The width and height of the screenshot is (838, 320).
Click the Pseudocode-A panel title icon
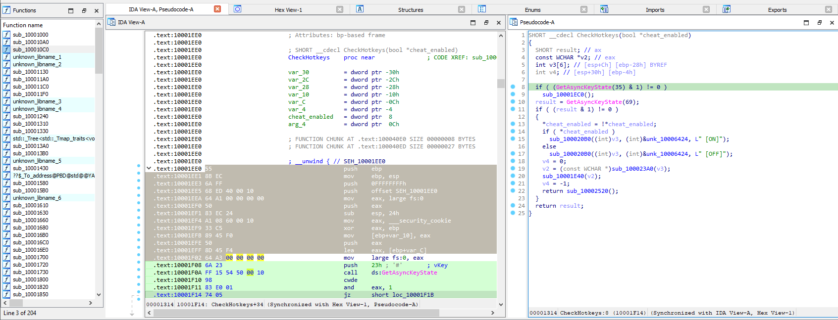[514, 22]
